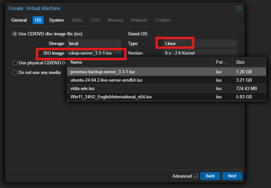Viewport: 271px width, 188px height.
Task: Sort list by Format column header
Action: coord(222,62)
